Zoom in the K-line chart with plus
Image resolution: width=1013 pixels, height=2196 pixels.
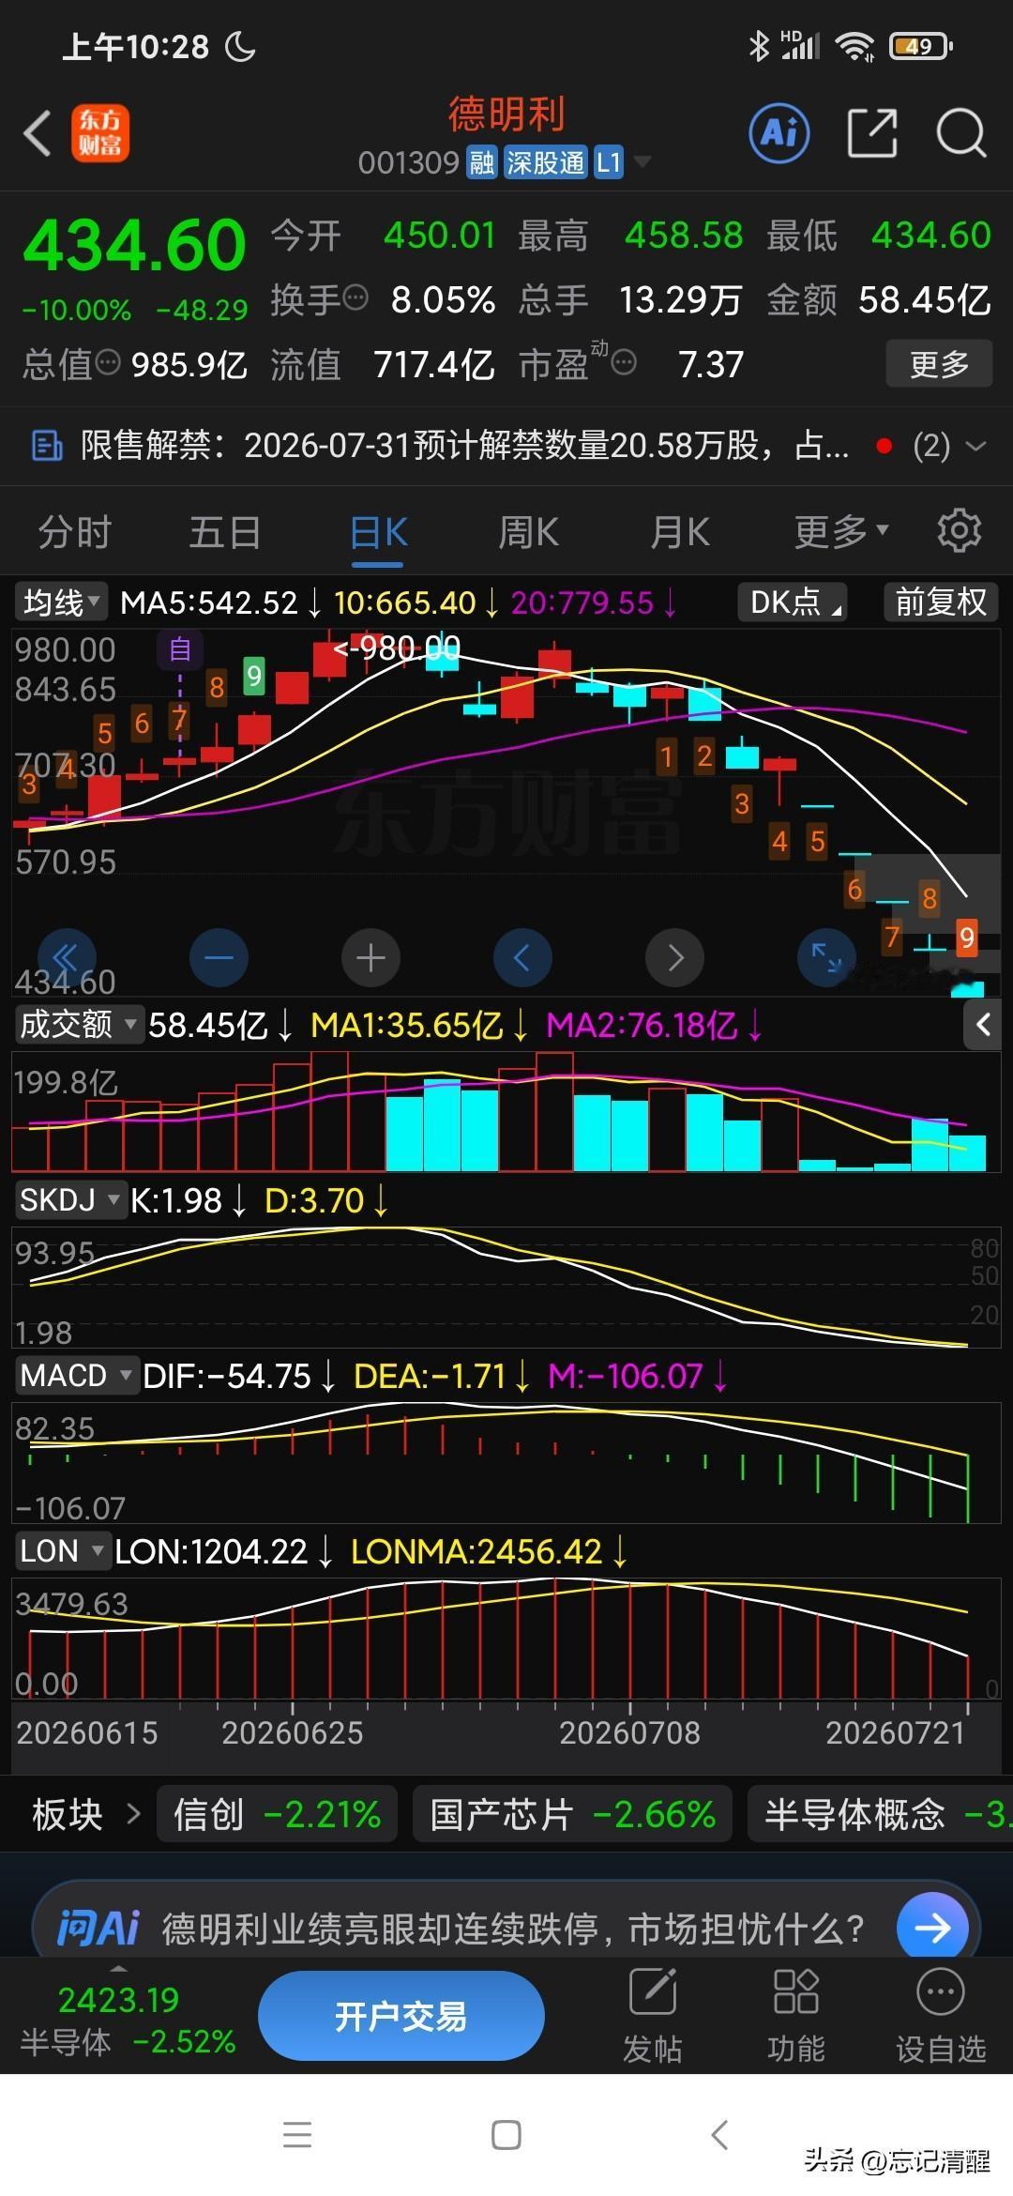[x=370, y=957]
